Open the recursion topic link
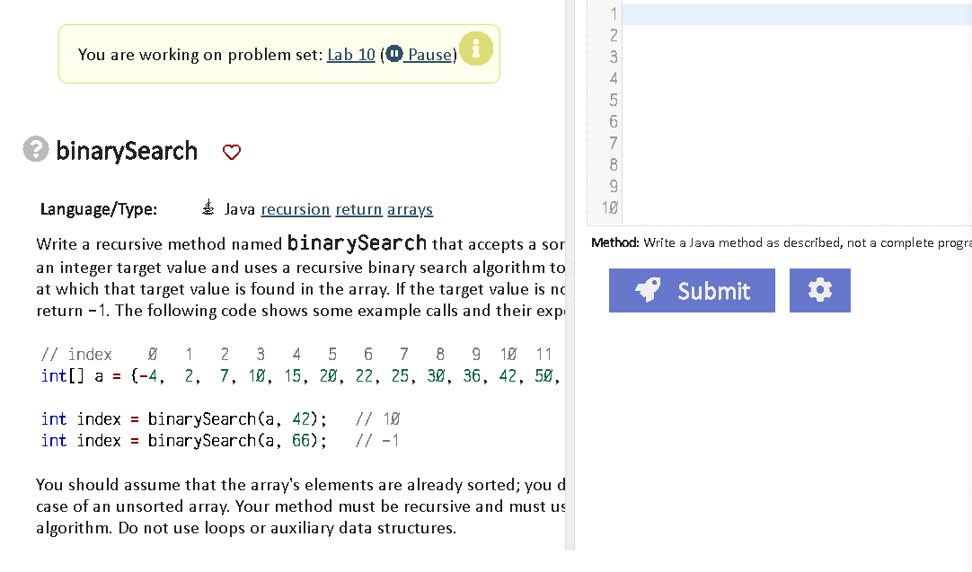This screenshot has height=572, width=972. pos(296,209)
